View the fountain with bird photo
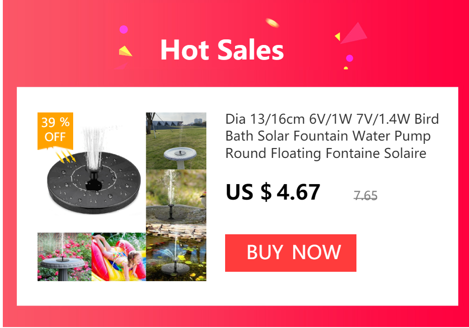The width and height of the screenshot is (469, 328). pyautogui.click(x=176, y=196)
